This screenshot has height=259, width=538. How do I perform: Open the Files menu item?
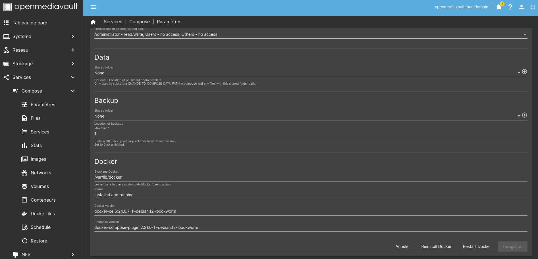click(x=41, y=118)
